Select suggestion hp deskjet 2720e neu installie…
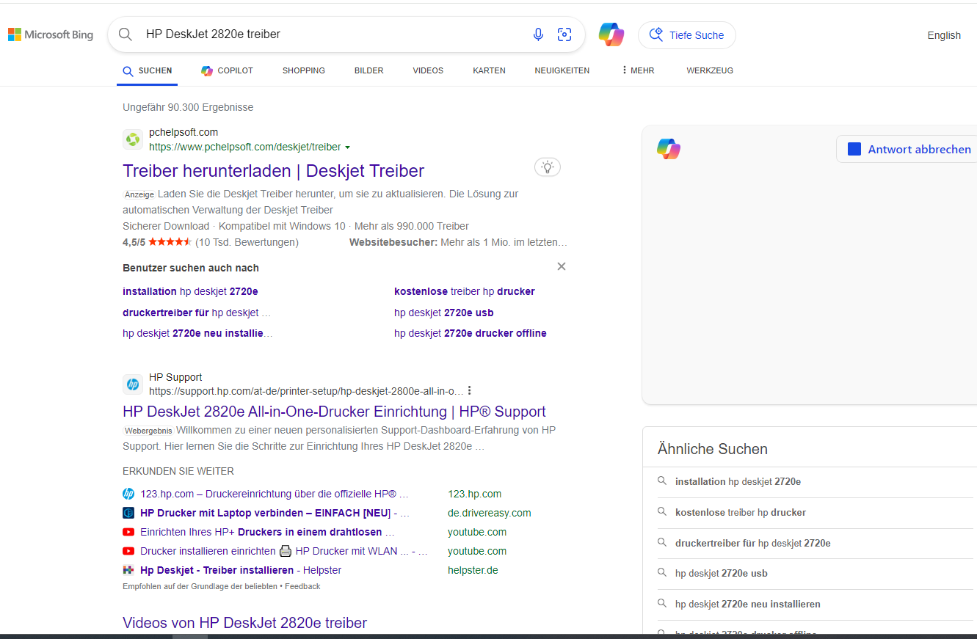The width and height of the screenshot is (977, 639). tap(197, 333)
